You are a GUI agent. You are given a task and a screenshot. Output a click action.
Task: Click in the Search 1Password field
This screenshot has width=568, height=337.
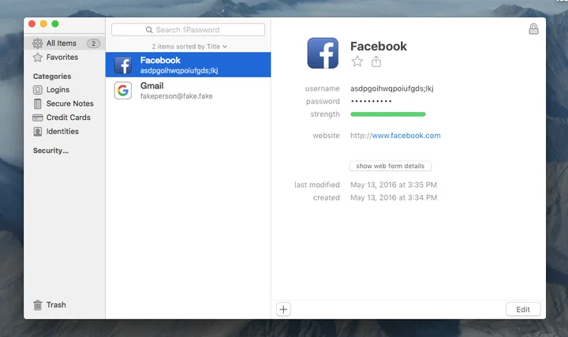[188, 30]
